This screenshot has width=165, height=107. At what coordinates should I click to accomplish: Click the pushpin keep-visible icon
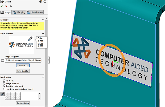point(11,6)
